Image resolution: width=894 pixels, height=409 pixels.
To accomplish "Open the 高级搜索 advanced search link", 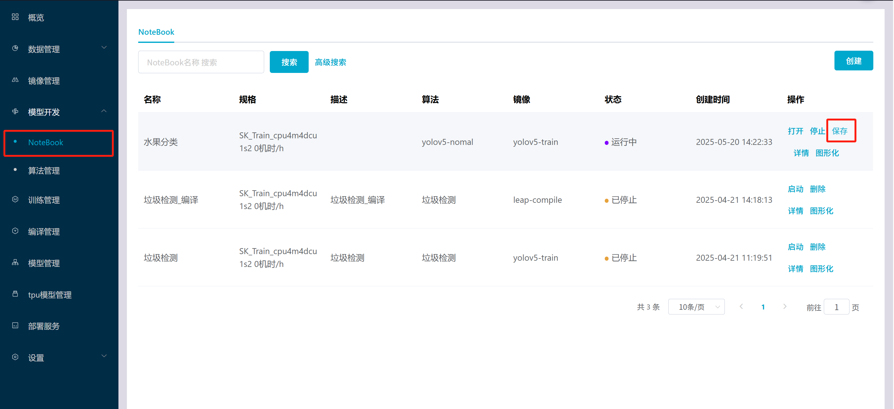I will click(x=330, y=62).
